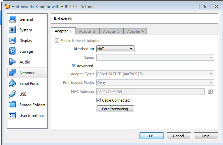This screenshot has width=223, height=145.
Task: Collapse the Advanced section triangle
Action: coord(74,66)
